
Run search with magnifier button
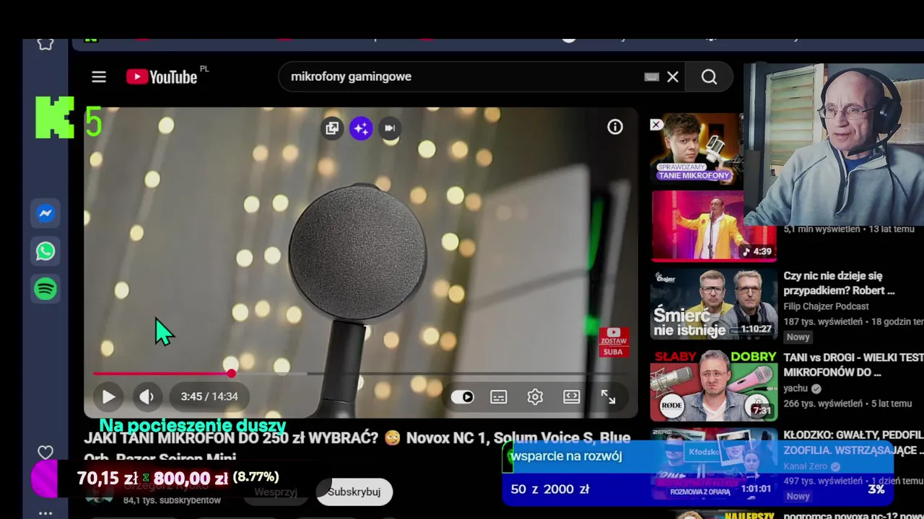[710, 77]
